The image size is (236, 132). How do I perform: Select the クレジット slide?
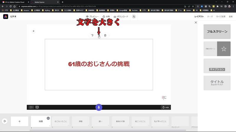[x=180, y=121]
